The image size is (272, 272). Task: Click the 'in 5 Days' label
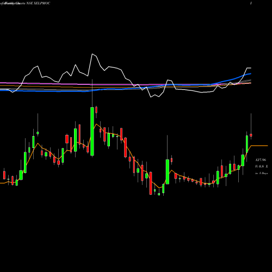(261, 173)
